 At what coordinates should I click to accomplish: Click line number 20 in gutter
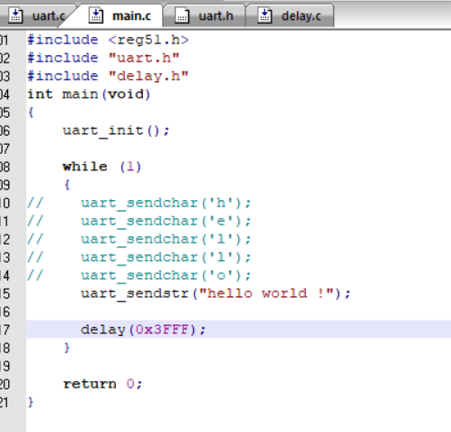(5, 384)
